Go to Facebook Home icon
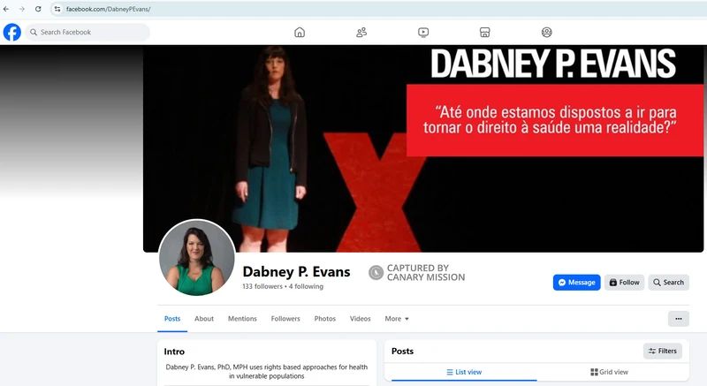707x386 pixels. click(x=300, y=33)
